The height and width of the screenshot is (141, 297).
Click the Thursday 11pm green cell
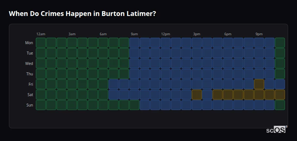(280, 74)
